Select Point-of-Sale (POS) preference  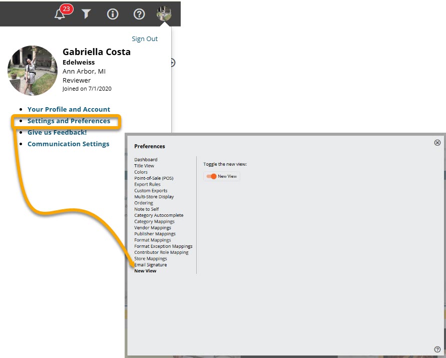[154, 178]
